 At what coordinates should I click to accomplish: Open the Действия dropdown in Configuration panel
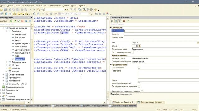pyautogui.click(x=4, y=21)
